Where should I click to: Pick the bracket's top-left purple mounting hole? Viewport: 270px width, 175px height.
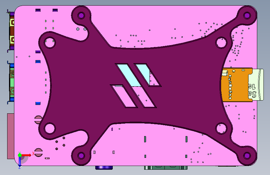tap(81, 16)
